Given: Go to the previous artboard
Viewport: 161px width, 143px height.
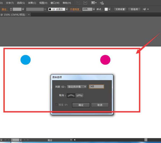Looking at the screenshot, I should [x=9, y=140].
